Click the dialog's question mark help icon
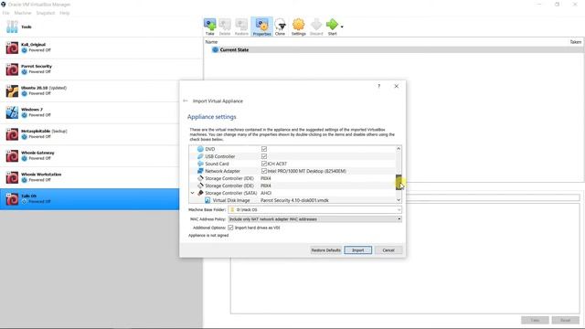 (378, 86)
